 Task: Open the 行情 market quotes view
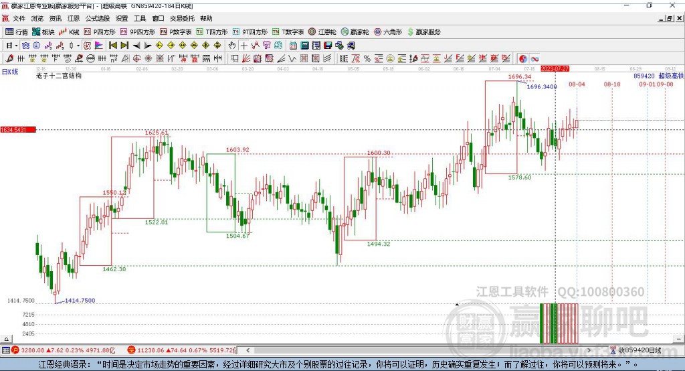coord(16,32)
